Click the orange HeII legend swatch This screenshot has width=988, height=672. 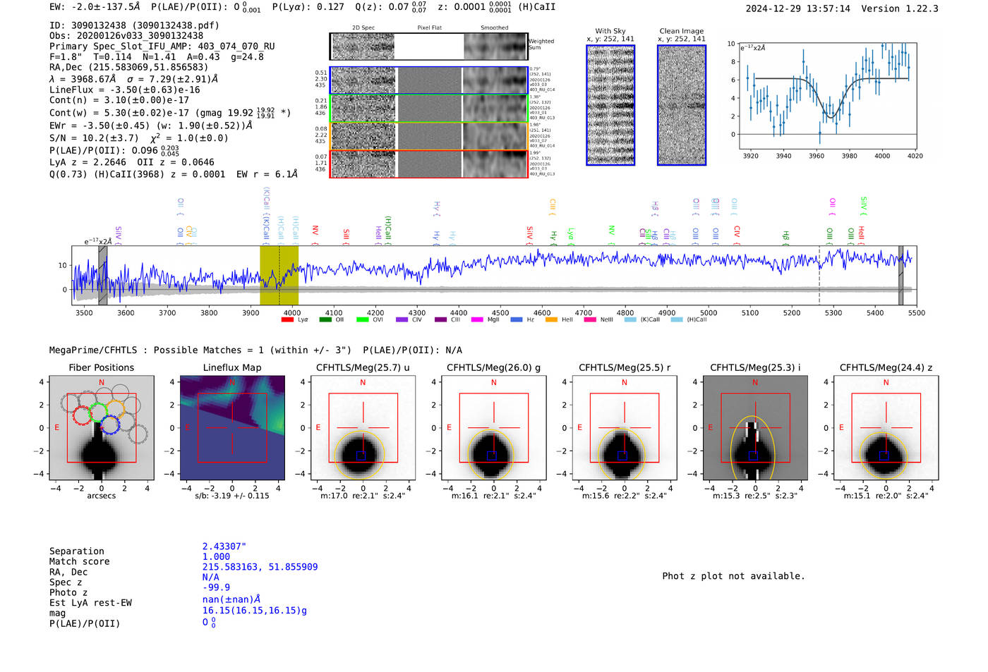point(551,319)
